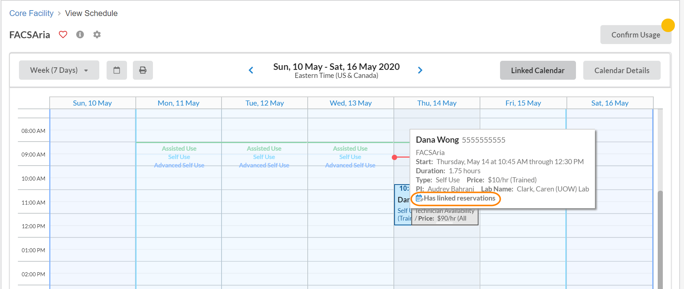Open the FACSAria info icon
684x289 pixels.
point(80,35)
